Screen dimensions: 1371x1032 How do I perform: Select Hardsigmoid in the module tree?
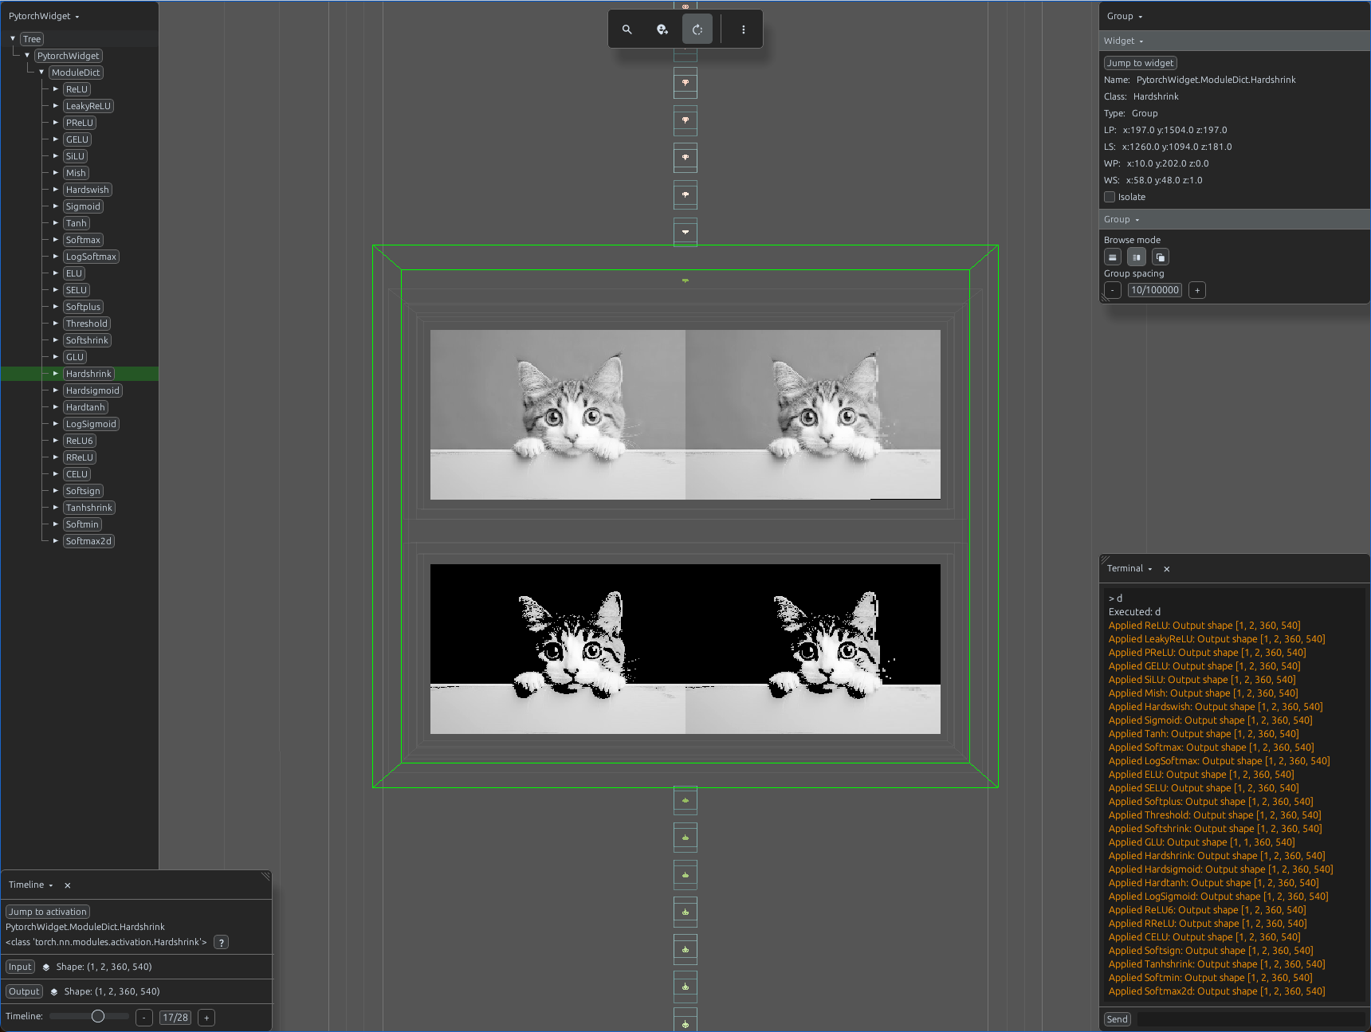click(x=92, y=390)
